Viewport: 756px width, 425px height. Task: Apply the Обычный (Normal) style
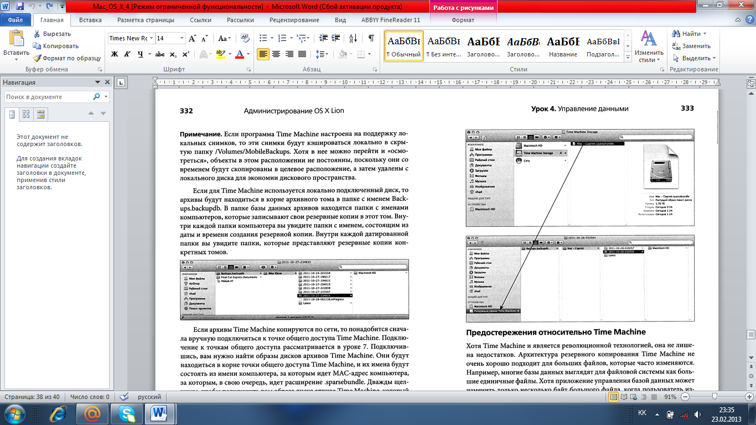coord(403,46)
